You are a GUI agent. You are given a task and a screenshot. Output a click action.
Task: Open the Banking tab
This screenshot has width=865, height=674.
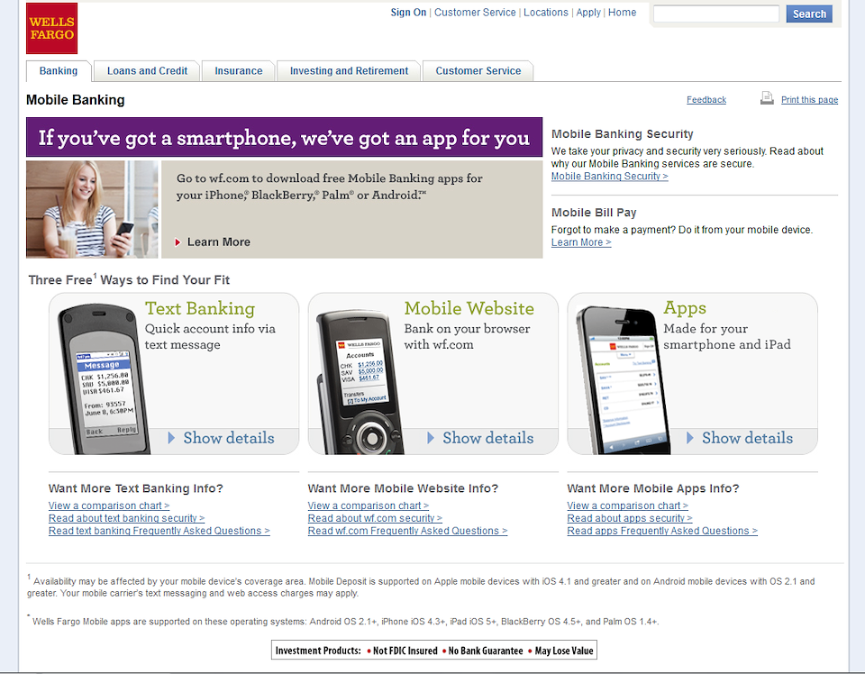pyautogui.click(x=59, y=71)
